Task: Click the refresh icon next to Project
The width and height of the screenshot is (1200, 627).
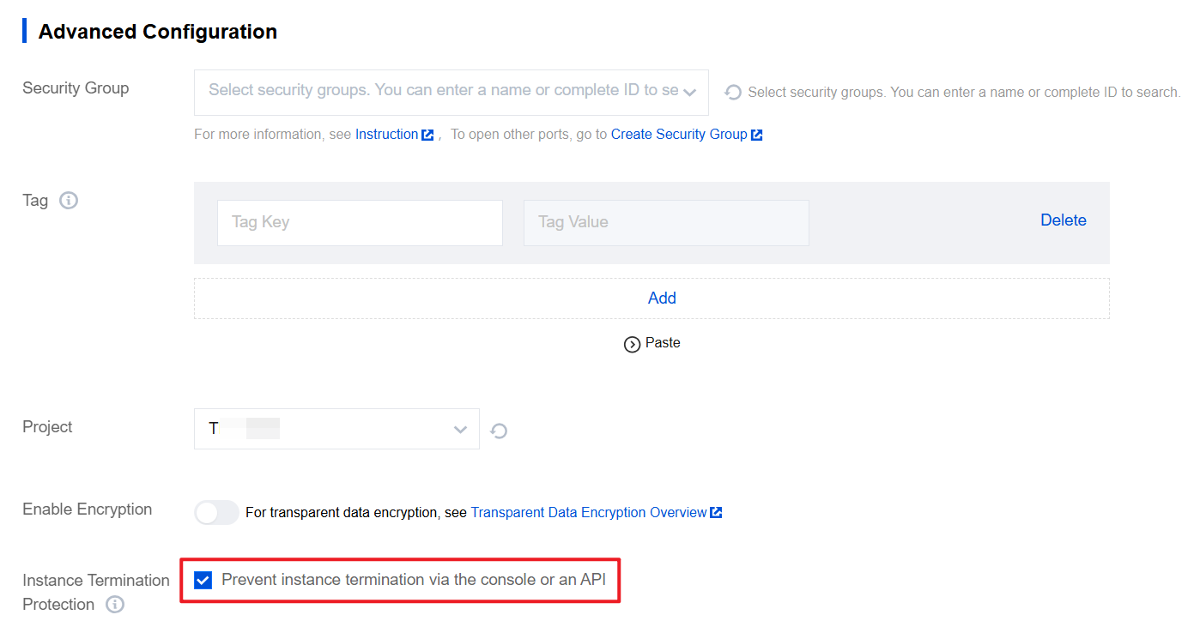Action: [499, 431]
